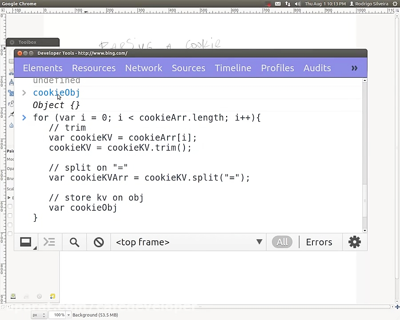Screen dimensions: 400x320
Task: Open the message envelope icon in the panel
Action: click(x=277, y=4)
